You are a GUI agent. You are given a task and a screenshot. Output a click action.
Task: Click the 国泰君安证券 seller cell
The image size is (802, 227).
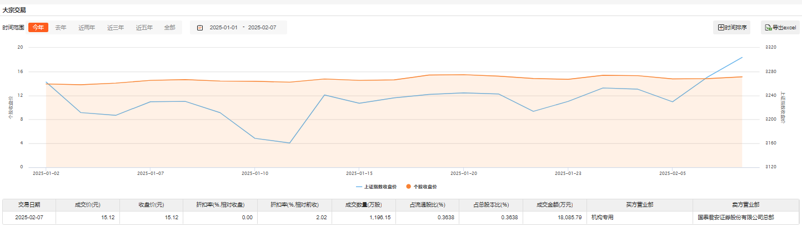point(735,218)
